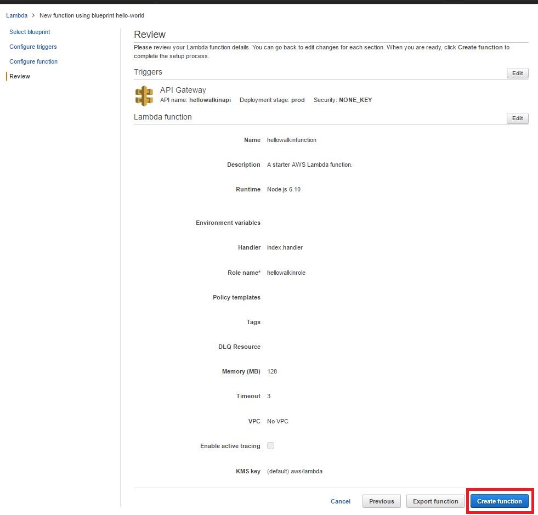This screenshot has height=515, width=538.
Task: Click the API Gateway trigger icon
Action: point(144,95)
